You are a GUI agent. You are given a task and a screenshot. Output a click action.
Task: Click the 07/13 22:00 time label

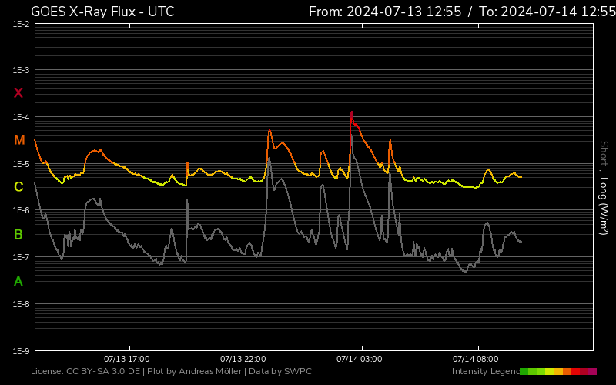[243, 359]
